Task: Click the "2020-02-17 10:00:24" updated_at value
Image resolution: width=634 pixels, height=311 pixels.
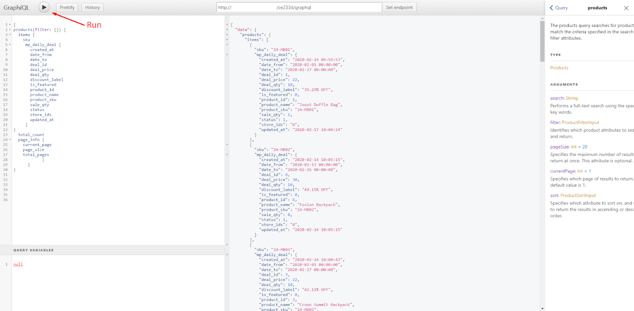Action: tap(317, 130)
